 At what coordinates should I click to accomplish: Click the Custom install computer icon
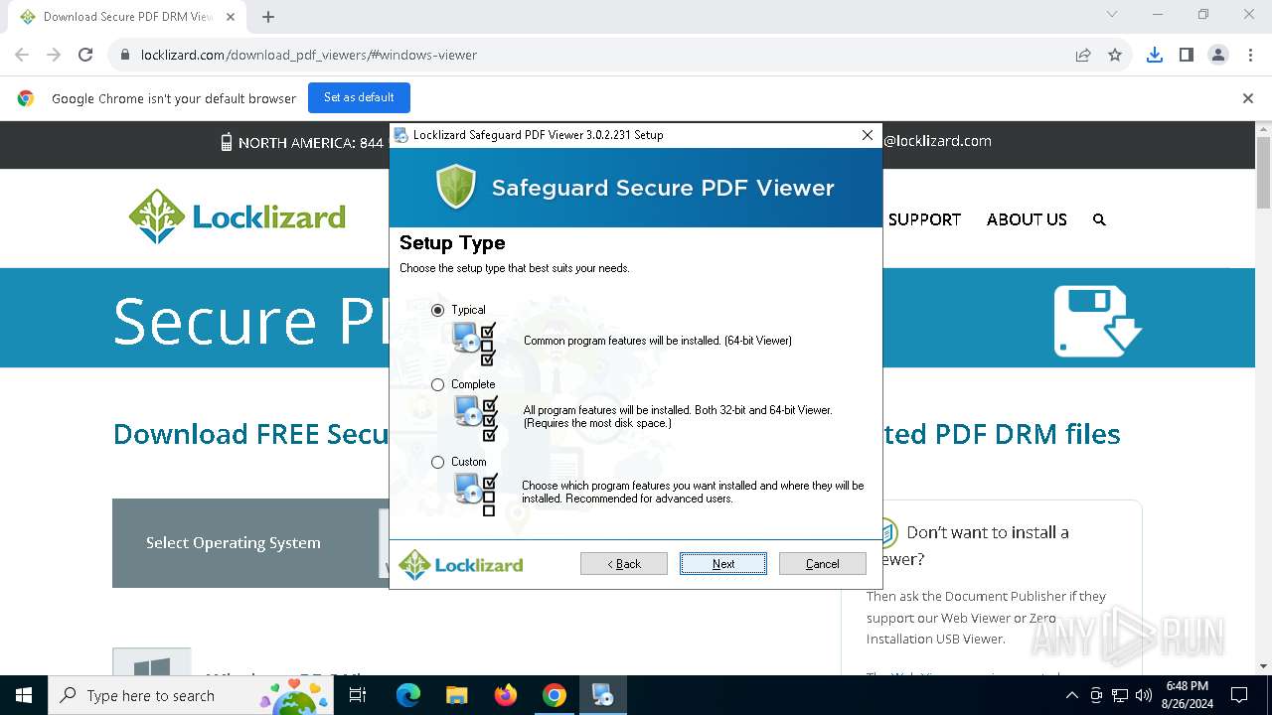coord(475,494)
